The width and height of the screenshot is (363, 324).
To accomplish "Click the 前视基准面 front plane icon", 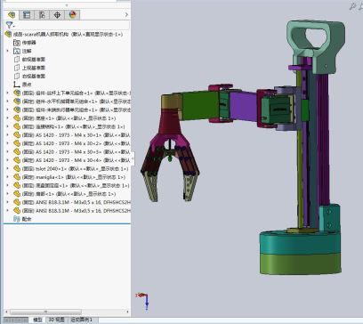I will tap(17, 60).
